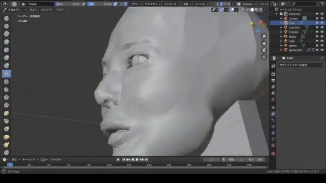
Task: Open the Dyntopo options dropdown
Action: [249, 4]
